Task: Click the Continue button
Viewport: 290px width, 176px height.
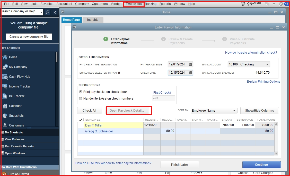Action: [x=261, y=165]
